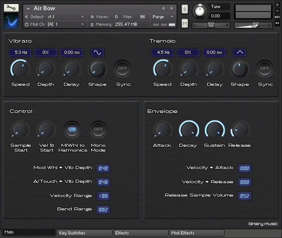Screen dimensions: 282x238
Task: Adjust the instrument volume slider
Action: pos(253,25)
